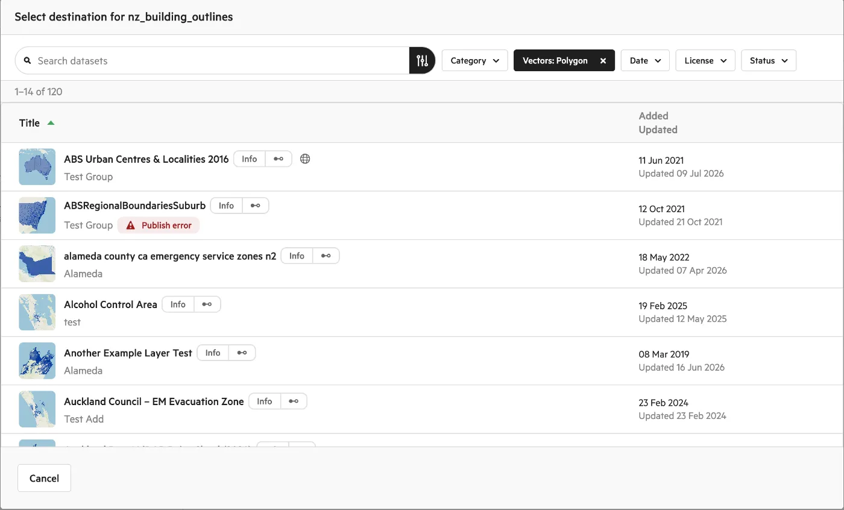
Task: Click Info for alameda county emergency service zones
Action: point(297,256)
